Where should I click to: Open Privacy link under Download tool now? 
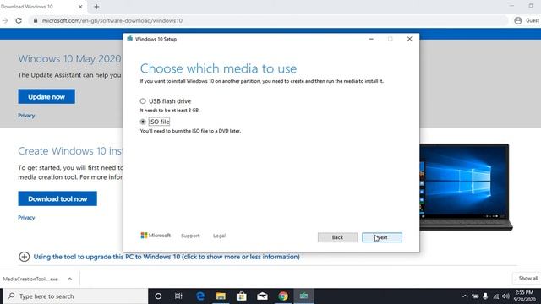pos(26,218)
